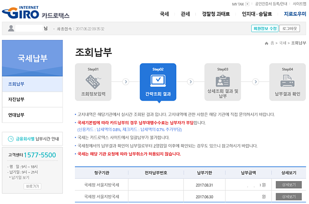
Task: Select 조회납부 in the sidebar
Action: point(32,84)
